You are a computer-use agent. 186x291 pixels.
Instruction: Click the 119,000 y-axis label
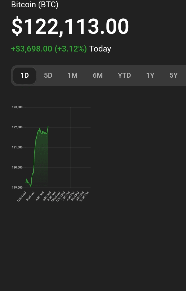pyautogui.click(x=17, y=188)
